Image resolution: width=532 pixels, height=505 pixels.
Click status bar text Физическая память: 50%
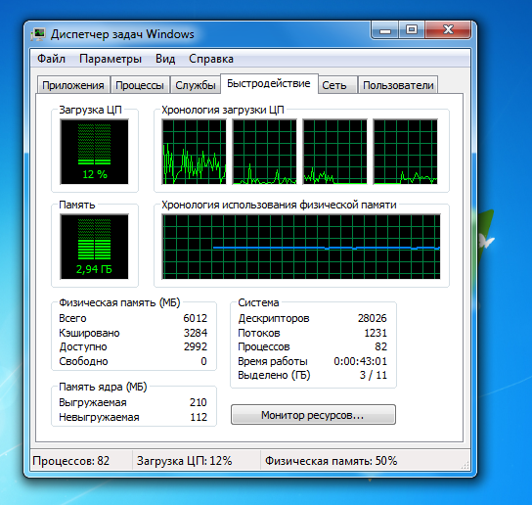click(331, 461)
